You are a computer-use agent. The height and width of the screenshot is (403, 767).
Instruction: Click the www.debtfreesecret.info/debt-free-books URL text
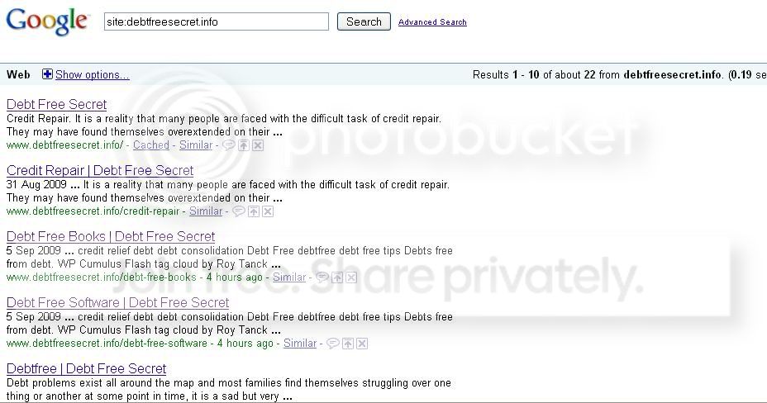click(x=102, y=277)
